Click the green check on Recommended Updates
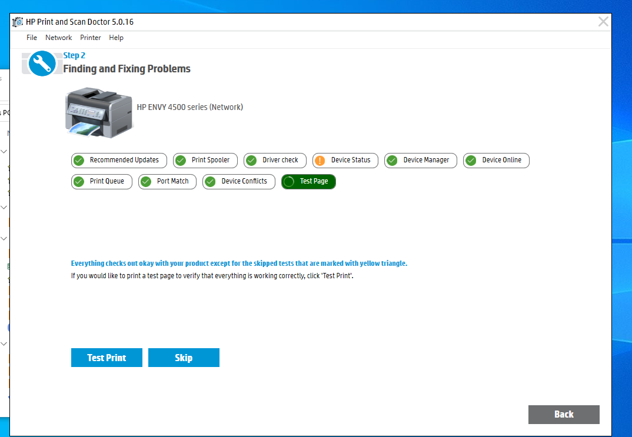Image resolution: width=632 pixels, height=437 pixels. (78, 160)
